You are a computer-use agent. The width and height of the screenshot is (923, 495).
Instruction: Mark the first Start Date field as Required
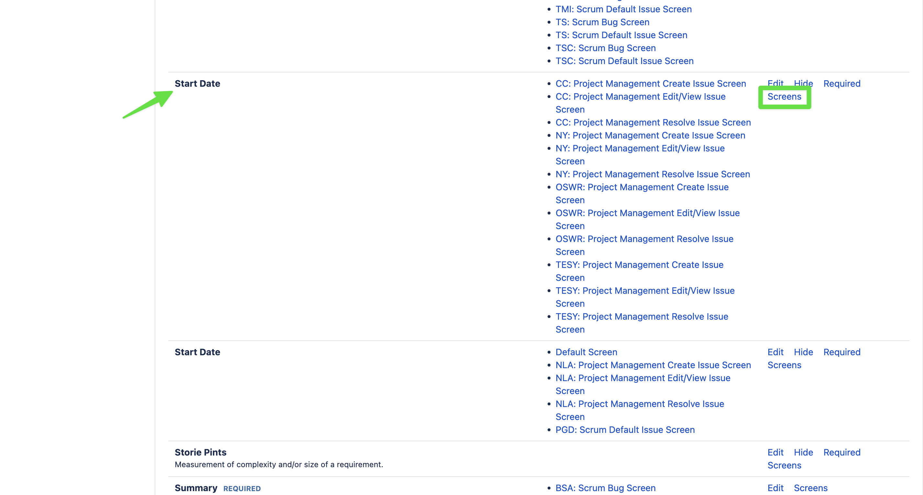[841, 84]
